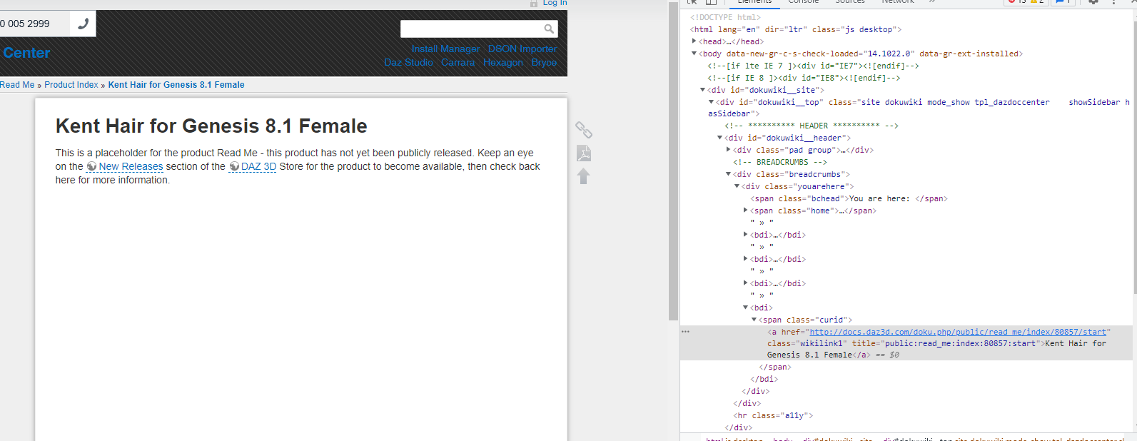Select the BREADCRUMBS comment line
The image size is (1137, 441).
pos(779,162)
